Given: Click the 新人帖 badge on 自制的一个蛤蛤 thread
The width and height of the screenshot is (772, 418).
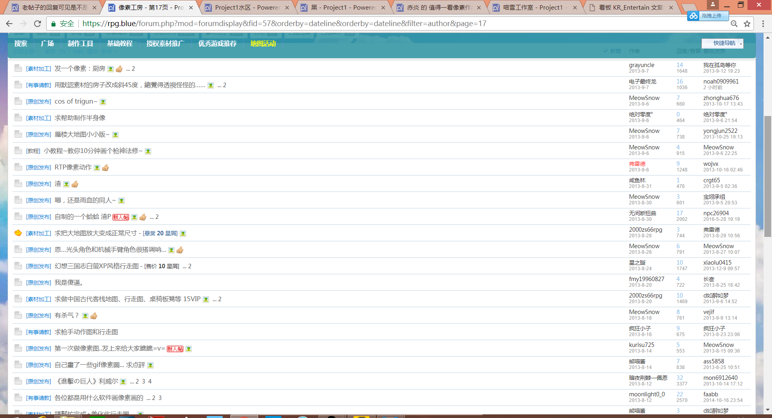Looking at the screenshot, I should [121, 217].
